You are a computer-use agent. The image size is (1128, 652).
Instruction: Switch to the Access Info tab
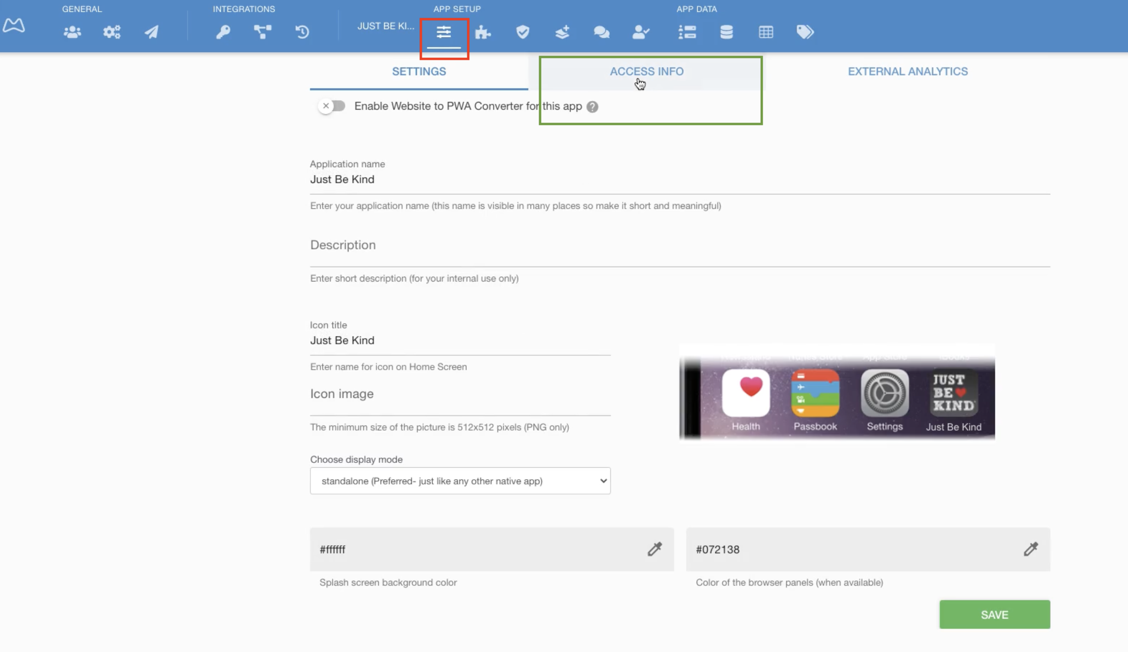pos(647,71)
